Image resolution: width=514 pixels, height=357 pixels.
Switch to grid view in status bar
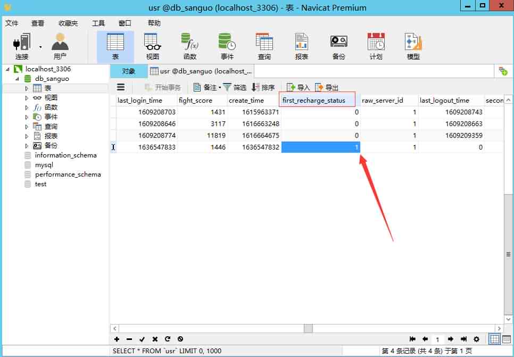coord(494,339)
